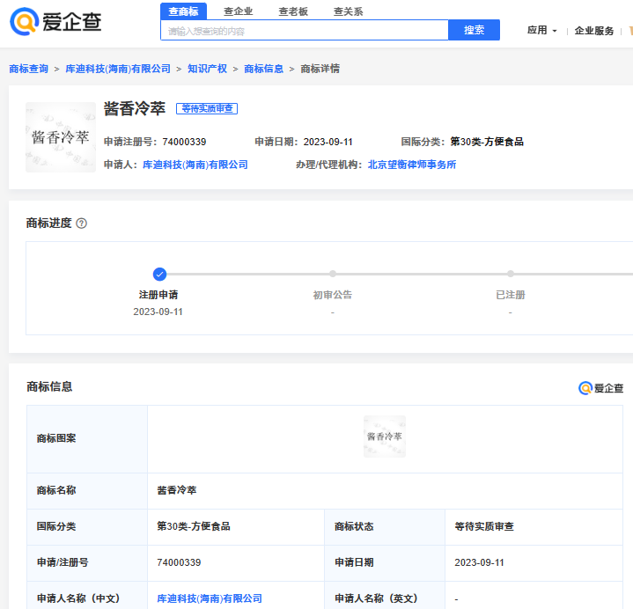
Task: Click 2023-09-11 under 注册申请 step
Action: click(158, 312)
